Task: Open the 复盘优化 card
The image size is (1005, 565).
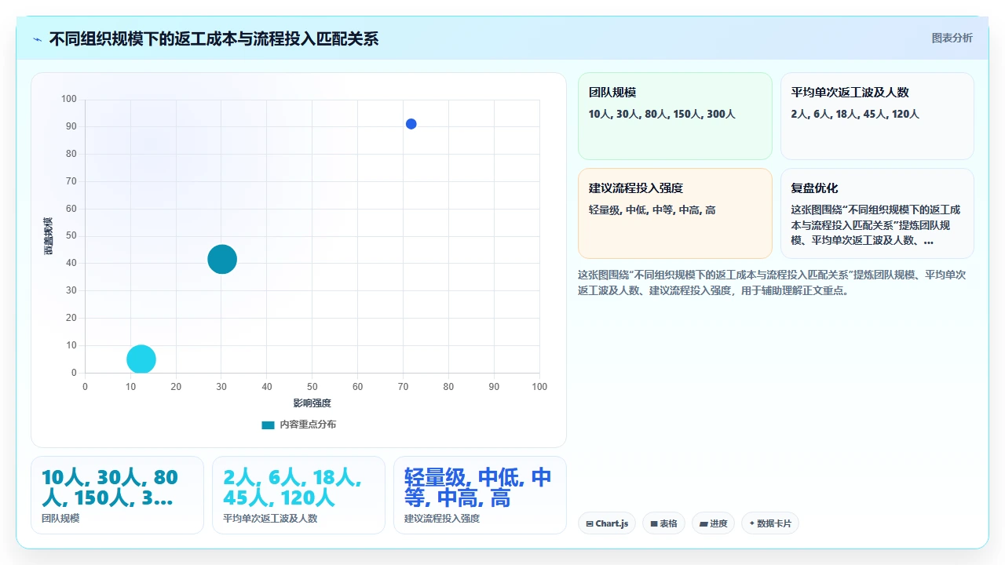Action: click(x=877, y=213)
